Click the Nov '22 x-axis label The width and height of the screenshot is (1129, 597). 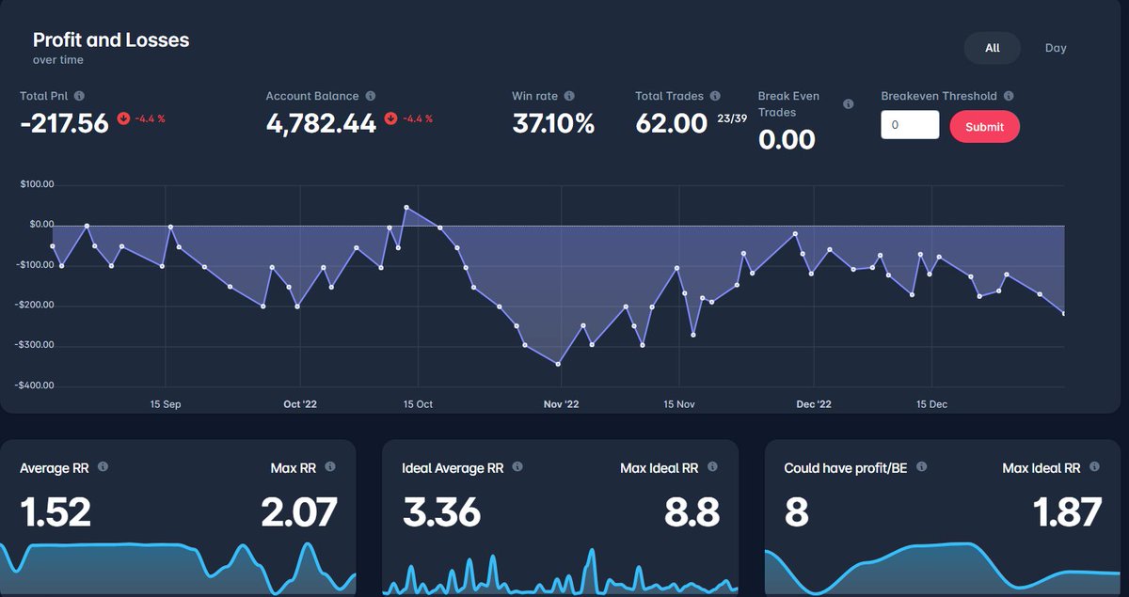(x=562, y=404)
